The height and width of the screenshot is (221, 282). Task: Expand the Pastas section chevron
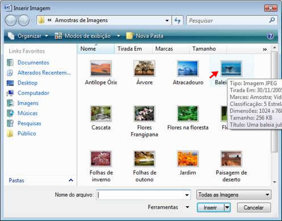click(71, 180)
